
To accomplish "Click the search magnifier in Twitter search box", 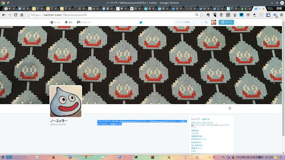I will click(206, 22).
